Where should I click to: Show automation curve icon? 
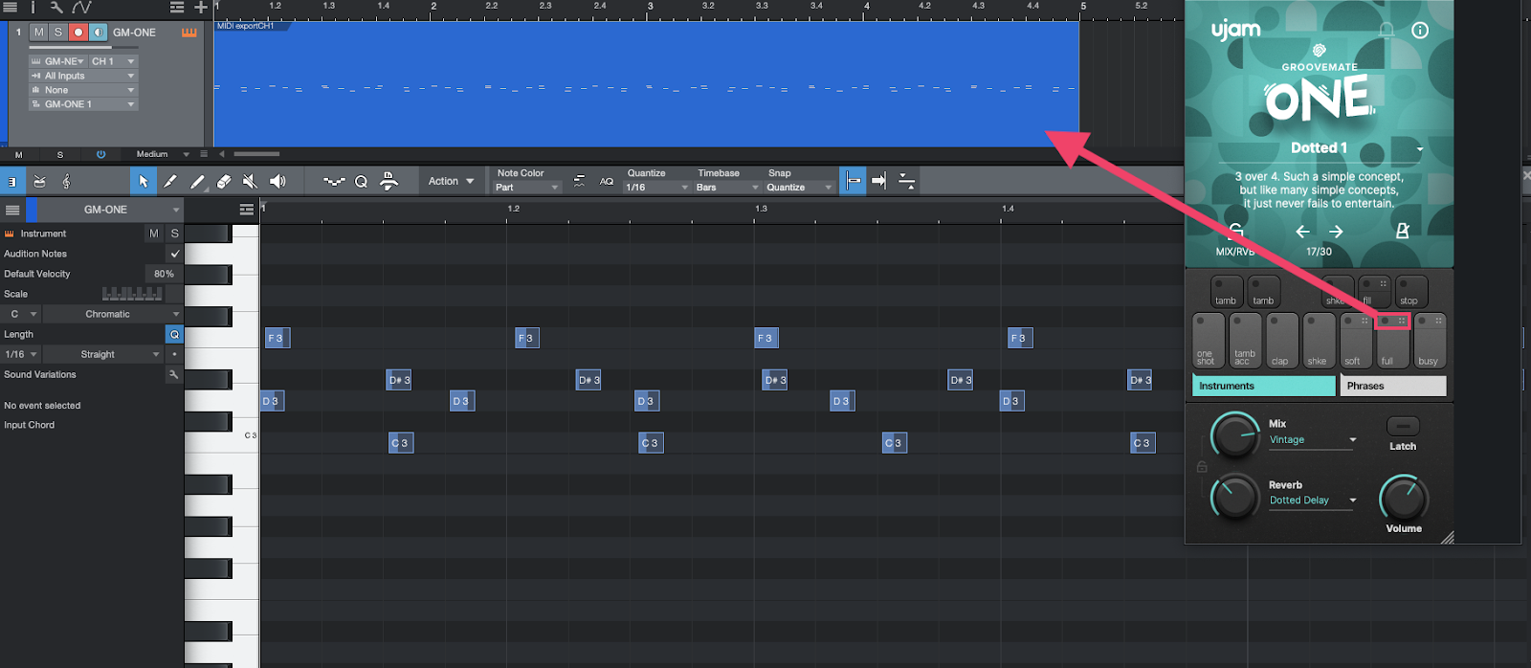point(81,7)
